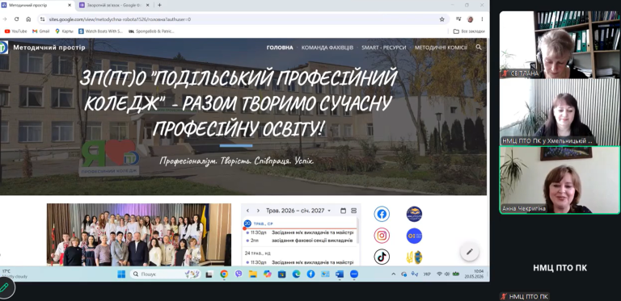Open КОМАНДА ФАХІВЦІВ navigation item
The width and height of the screenshot is (621, 301).
(327, 48)
